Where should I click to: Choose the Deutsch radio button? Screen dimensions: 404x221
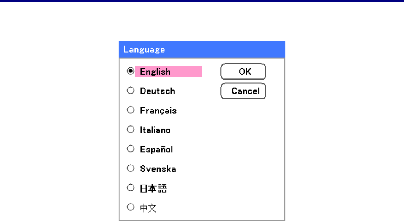click(x=131, y=91)
